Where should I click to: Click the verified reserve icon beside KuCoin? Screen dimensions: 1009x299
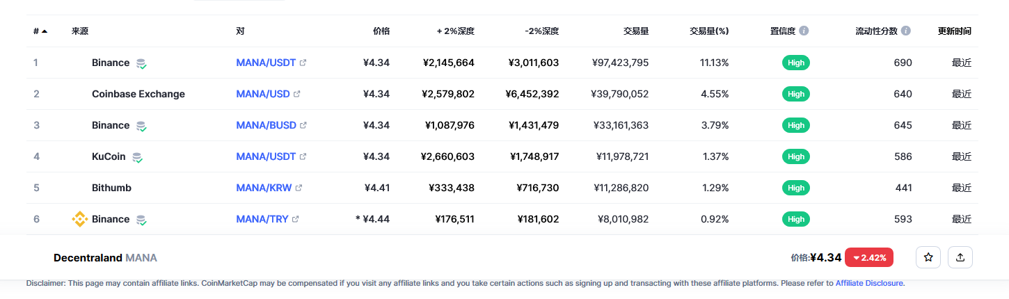(138, 157)
